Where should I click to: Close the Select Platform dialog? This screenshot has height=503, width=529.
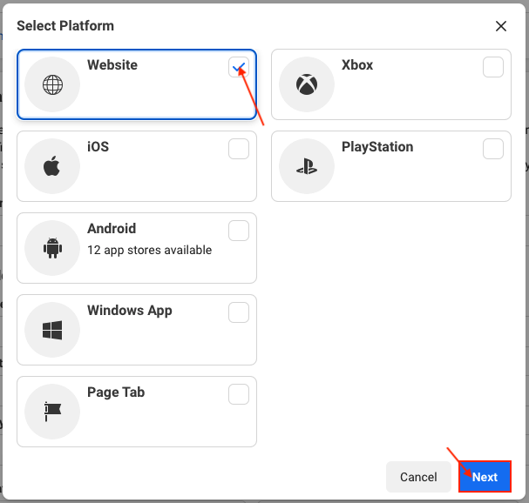click(x=501, y=26)
